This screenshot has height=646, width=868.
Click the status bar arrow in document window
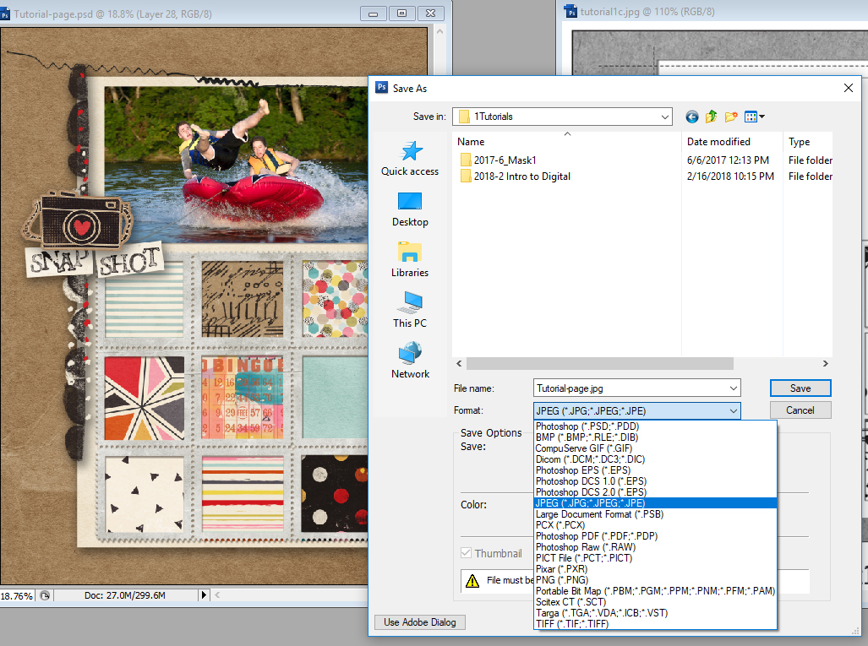(x=204, y=595)
